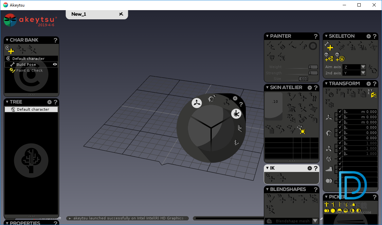Click the XYZ power reset icon in Transform

pos(330,93)
